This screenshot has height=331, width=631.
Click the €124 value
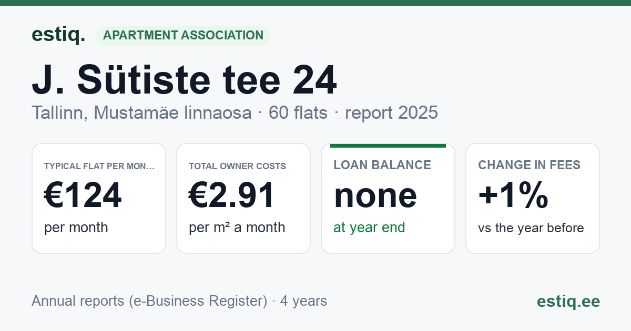(x=83, y=195)
